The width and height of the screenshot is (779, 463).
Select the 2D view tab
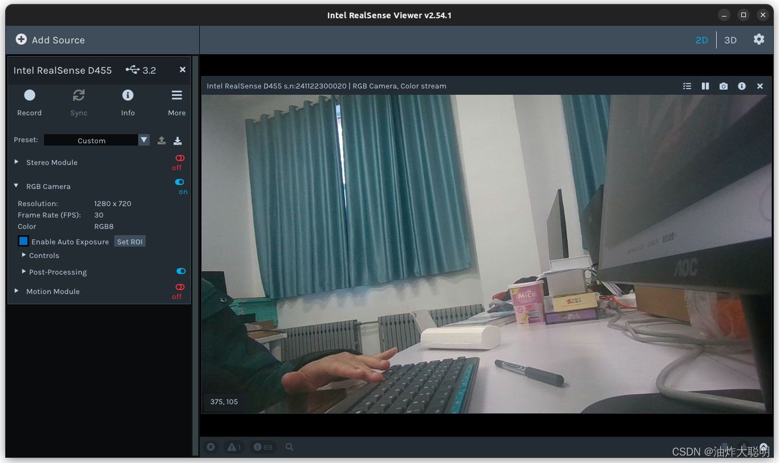point(702,40)
